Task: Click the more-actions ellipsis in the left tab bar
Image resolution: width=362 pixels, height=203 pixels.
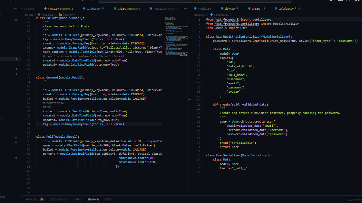Action: point(185,9)
